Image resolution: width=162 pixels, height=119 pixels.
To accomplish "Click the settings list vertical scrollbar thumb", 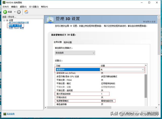I will click(x=146, y=86).
